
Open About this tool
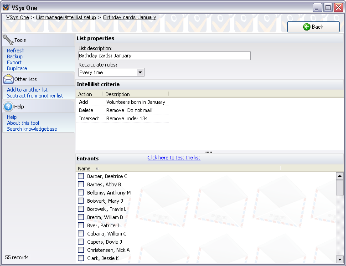tap(23, 123)
